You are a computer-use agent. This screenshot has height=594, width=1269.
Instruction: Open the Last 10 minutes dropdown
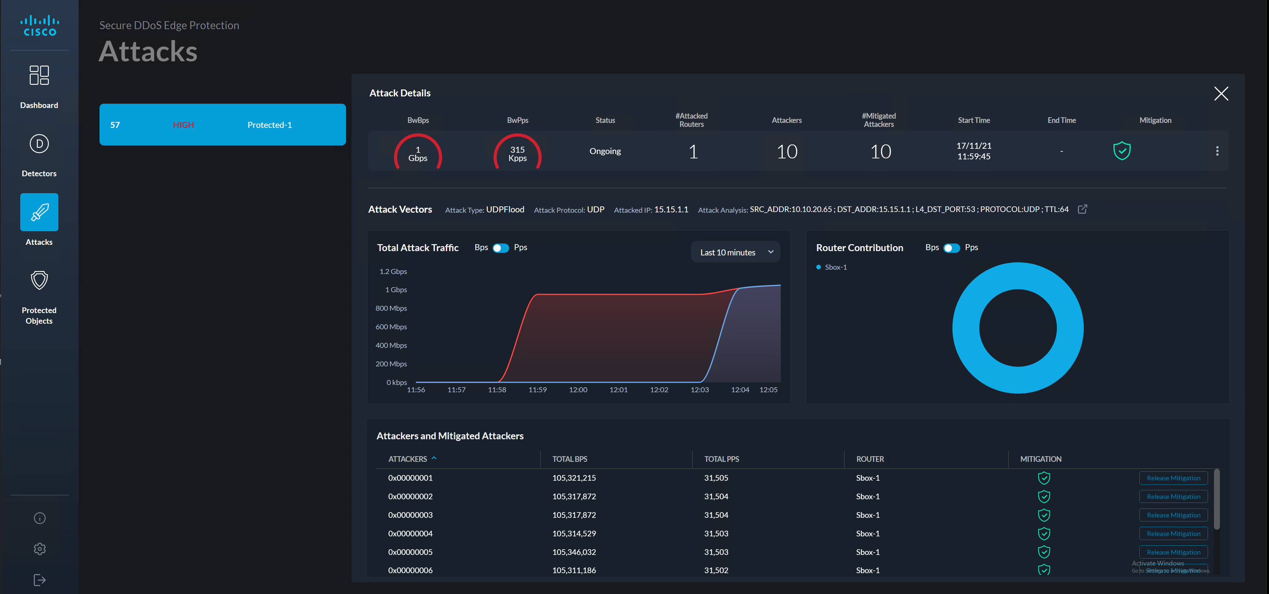pos(735,252)
